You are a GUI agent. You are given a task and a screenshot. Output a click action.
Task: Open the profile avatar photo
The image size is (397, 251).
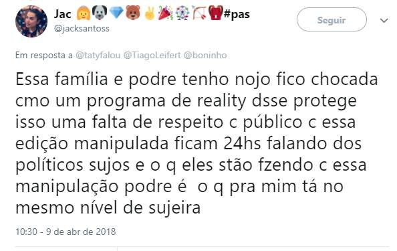pyautogui.click(x=31, y=21)
